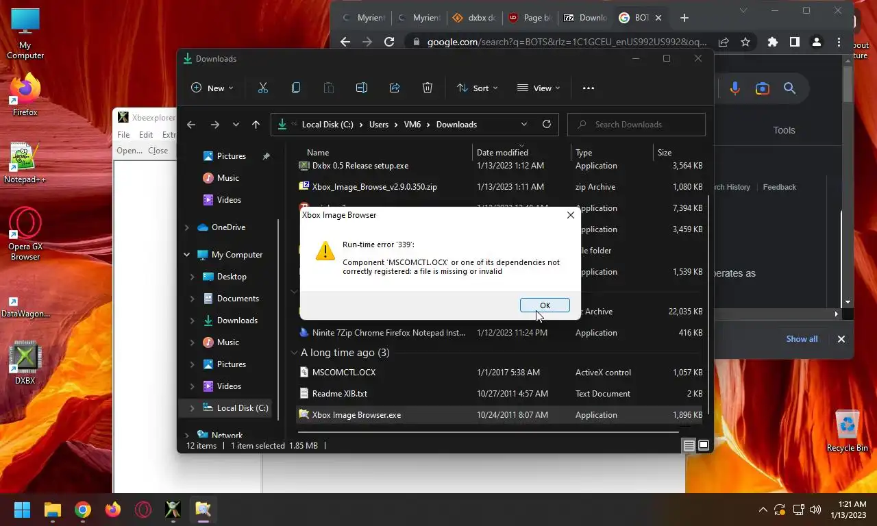The height and width of the screenshot is (526, 877).
Task: Select the Ninite 7Zip Chrome Firefox installer file
Action: pos(501,333)
